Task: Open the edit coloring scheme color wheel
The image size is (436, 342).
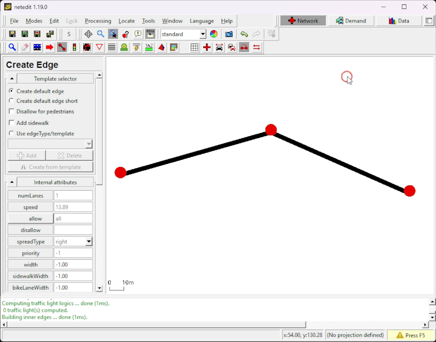Action: tap(214, 34)
